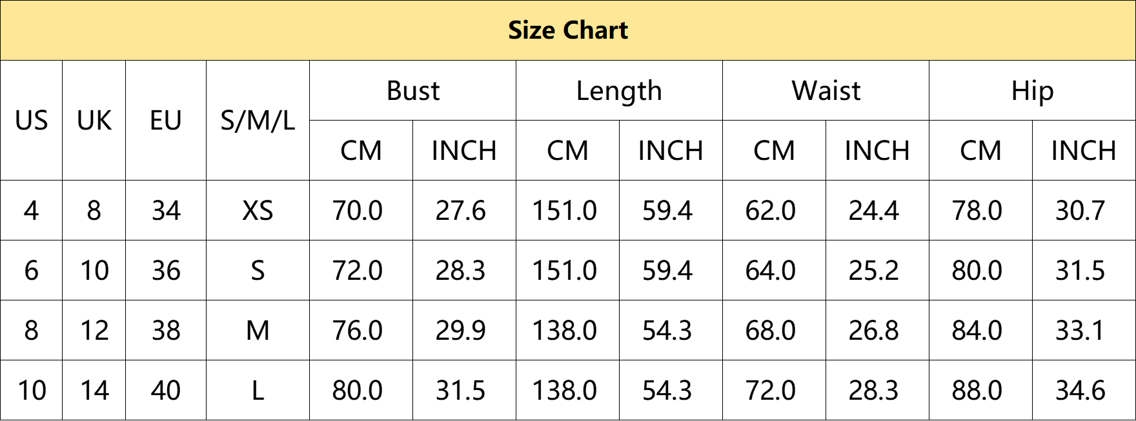Viewport: 1136px width, 421px height.
Task: Click the S/M/L column header
Action: click(x=258, y=121)
